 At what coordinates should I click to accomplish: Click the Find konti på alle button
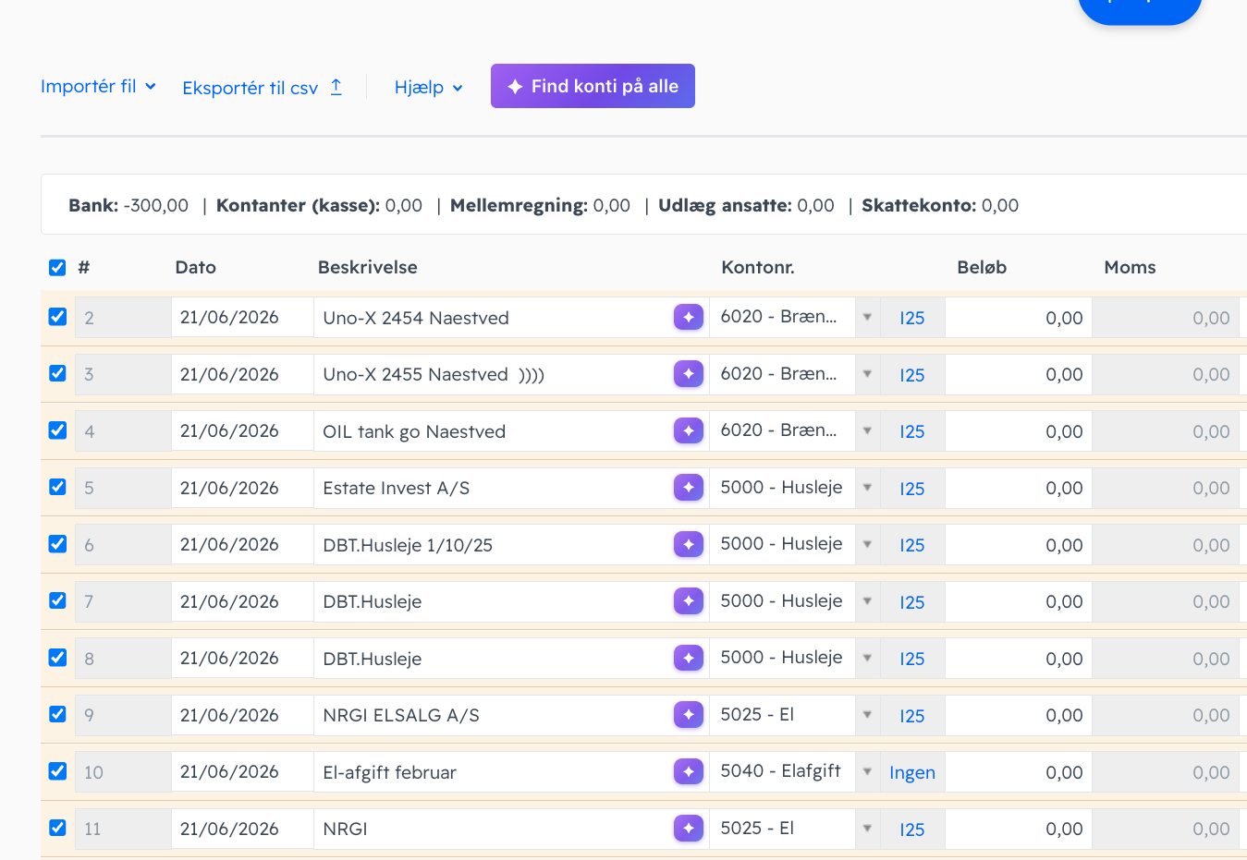593,86
